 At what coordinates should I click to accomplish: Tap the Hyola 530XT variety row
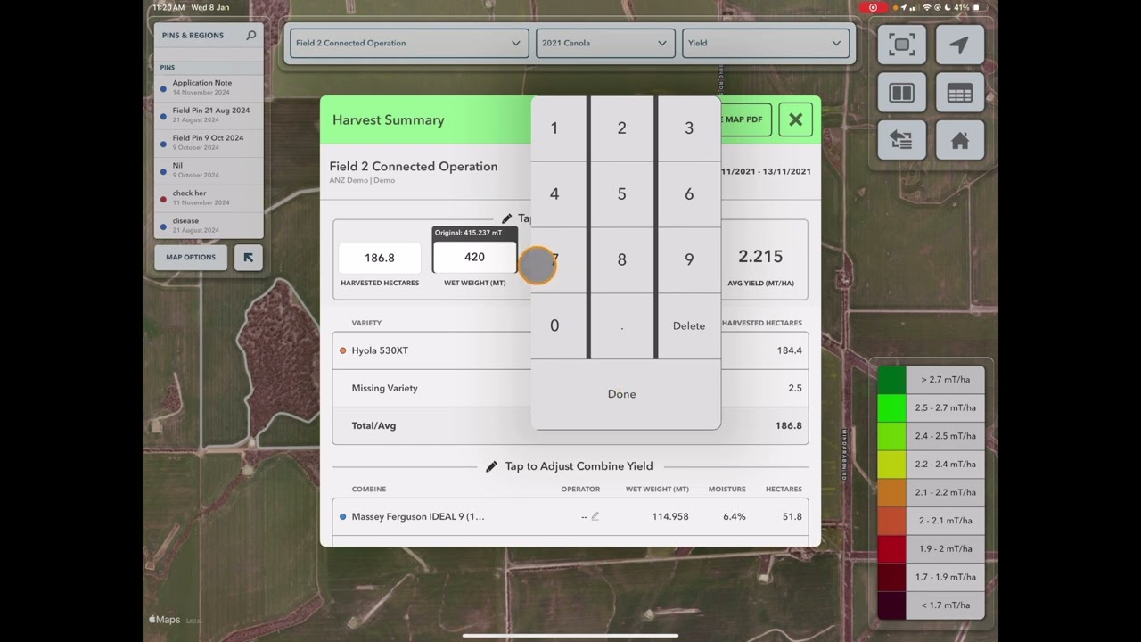point(570,350)
